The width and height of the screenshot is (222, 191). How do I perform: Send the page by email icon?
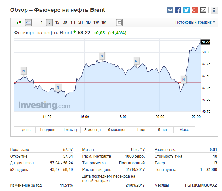203,10
